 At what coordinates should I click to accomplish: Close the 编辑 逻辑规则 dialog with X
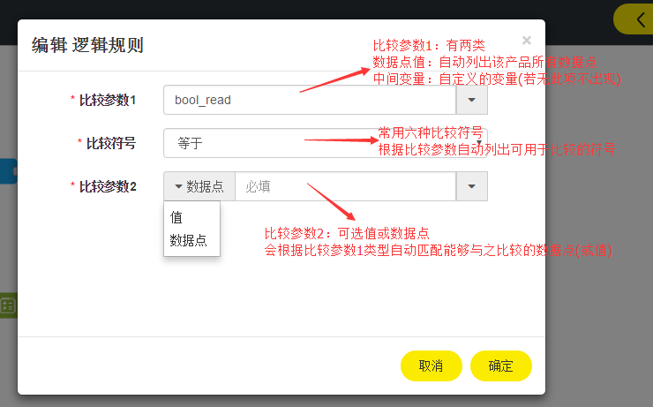tap(527, 40)
